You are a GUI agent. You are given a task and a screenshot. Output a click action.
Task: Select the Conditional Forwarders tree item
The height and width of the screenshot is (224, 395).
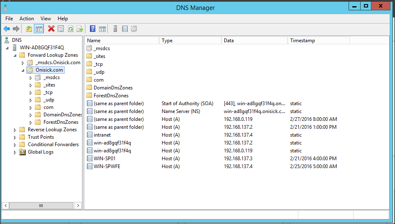click(53, 145)
